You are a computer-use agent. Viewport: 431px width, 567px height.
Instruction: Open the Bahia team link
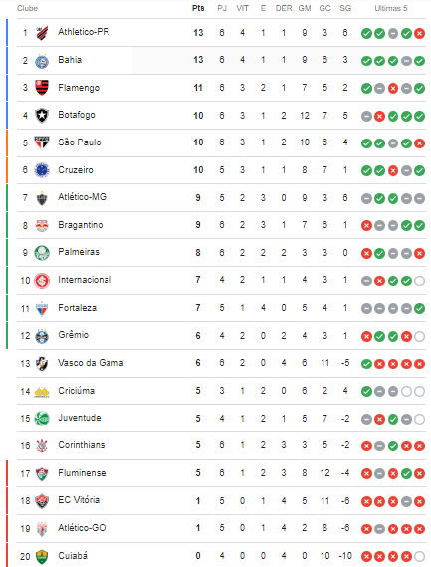click(70, 60)
